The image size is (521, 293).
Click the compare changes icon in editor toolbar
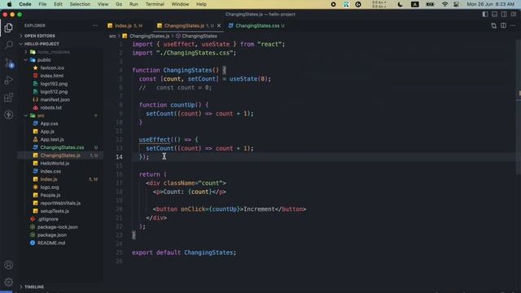click(x=494, y=25)
